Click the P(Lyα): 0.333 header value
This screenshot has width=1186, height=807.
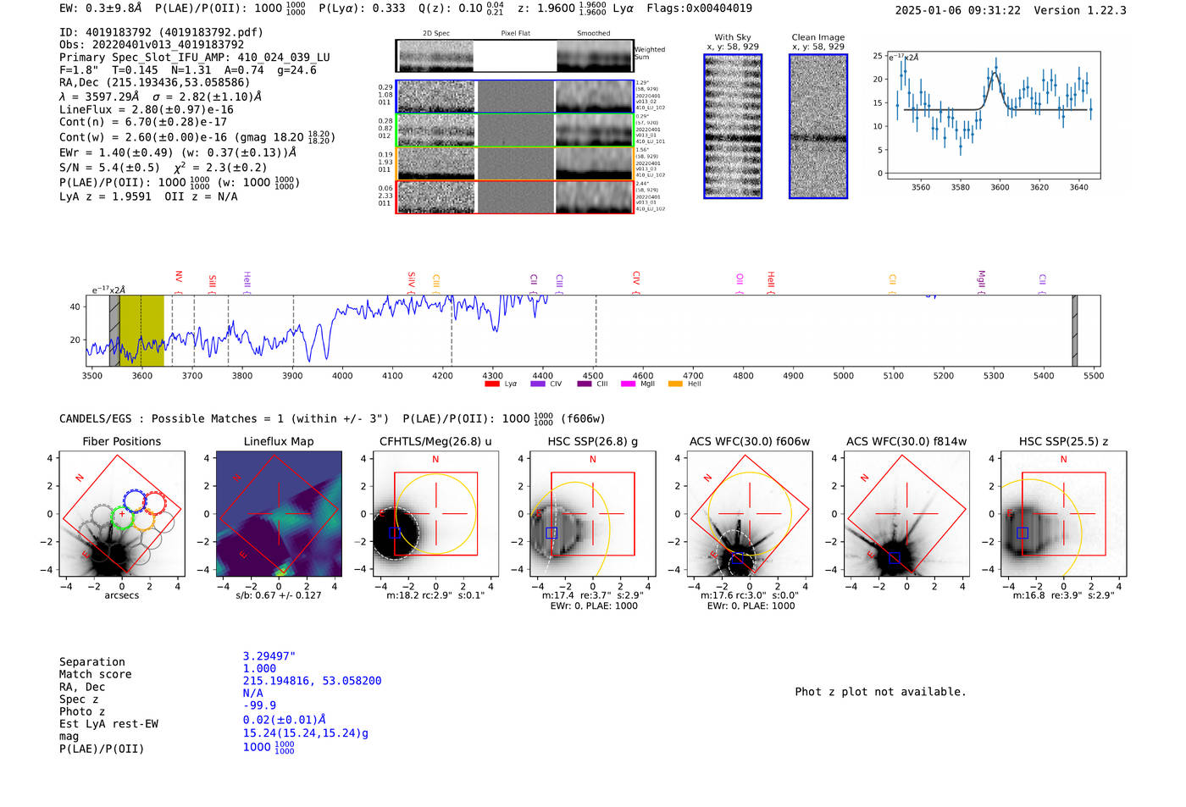[x=362, y=8]
